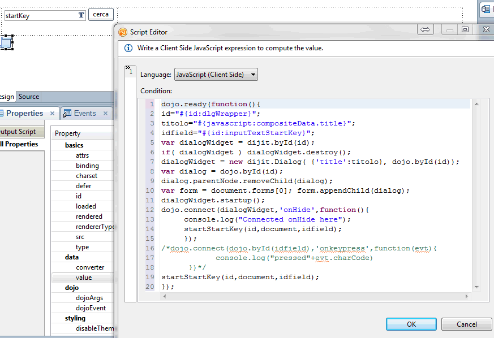Select the loaded property row

click(x=83, y=206)
